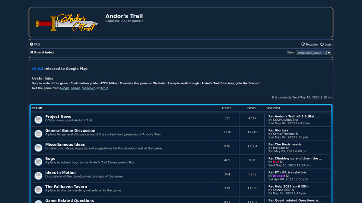Click the LAST POST column header

pos(273,108)
